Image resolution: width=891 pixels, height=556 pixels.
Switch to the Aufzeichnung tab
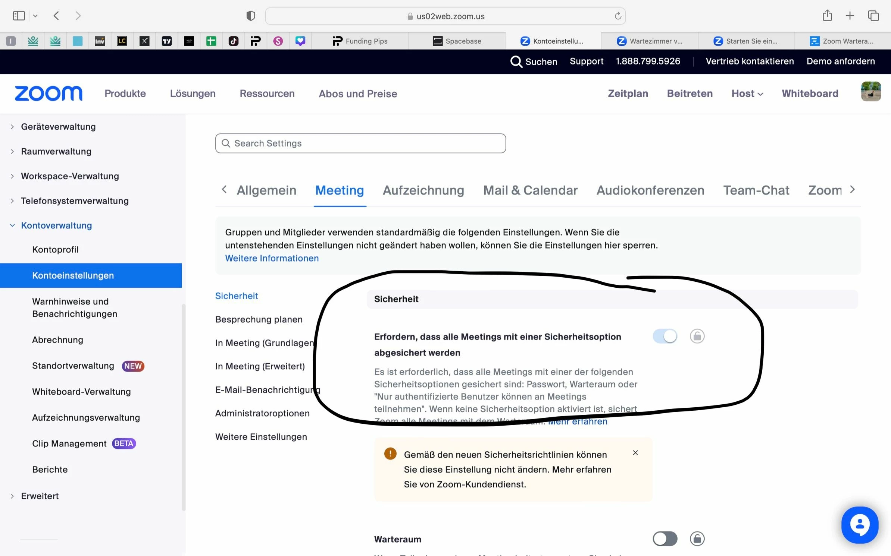point(423,190)
